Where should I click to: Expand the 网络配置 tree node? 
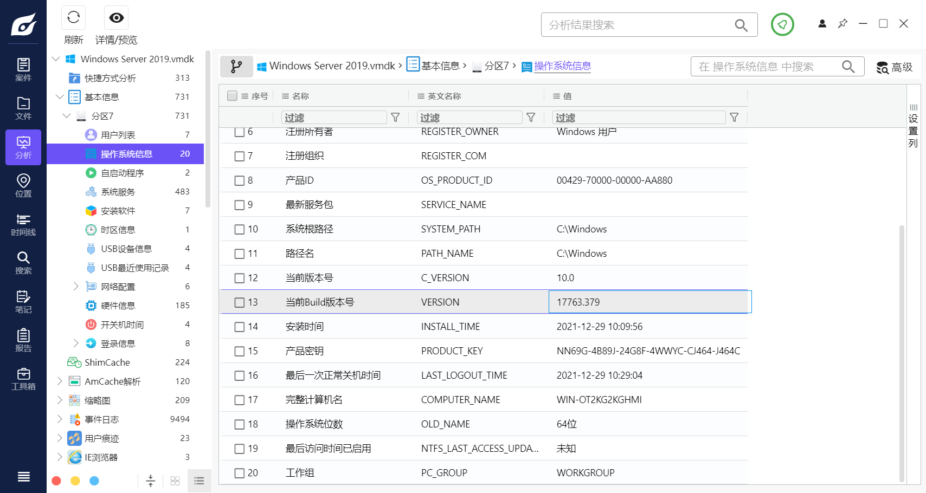point(76,286)
